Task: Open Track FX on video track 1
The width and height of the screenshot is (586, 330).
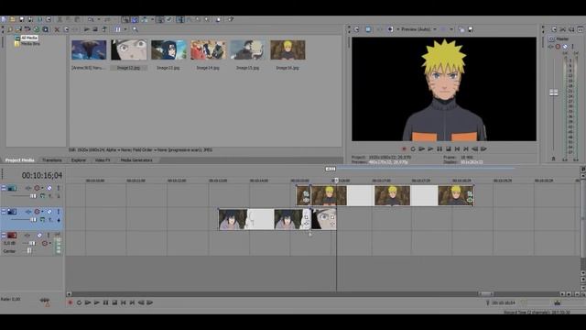Action: (28, 188)
